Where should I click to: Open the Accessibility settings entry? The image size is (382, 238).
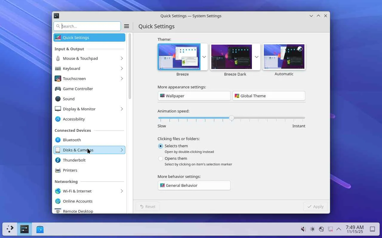pos(89,119)
